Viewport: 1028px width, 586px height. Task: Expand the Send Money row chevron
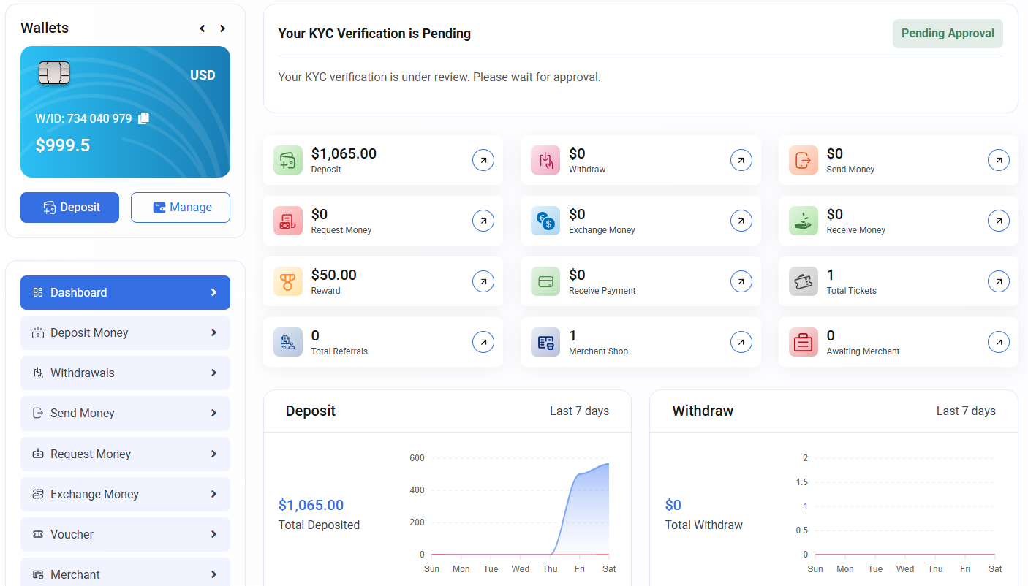(x=213, y=413)
